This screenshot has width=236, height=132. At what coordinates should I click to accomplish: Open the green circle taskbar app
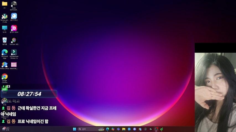point(162,129)
